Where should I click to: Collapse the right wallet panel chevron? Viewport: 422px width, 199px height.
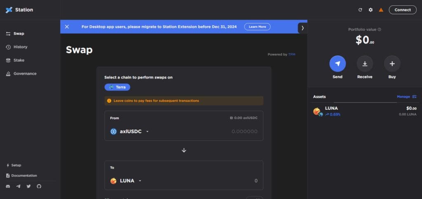coord(302,28)
